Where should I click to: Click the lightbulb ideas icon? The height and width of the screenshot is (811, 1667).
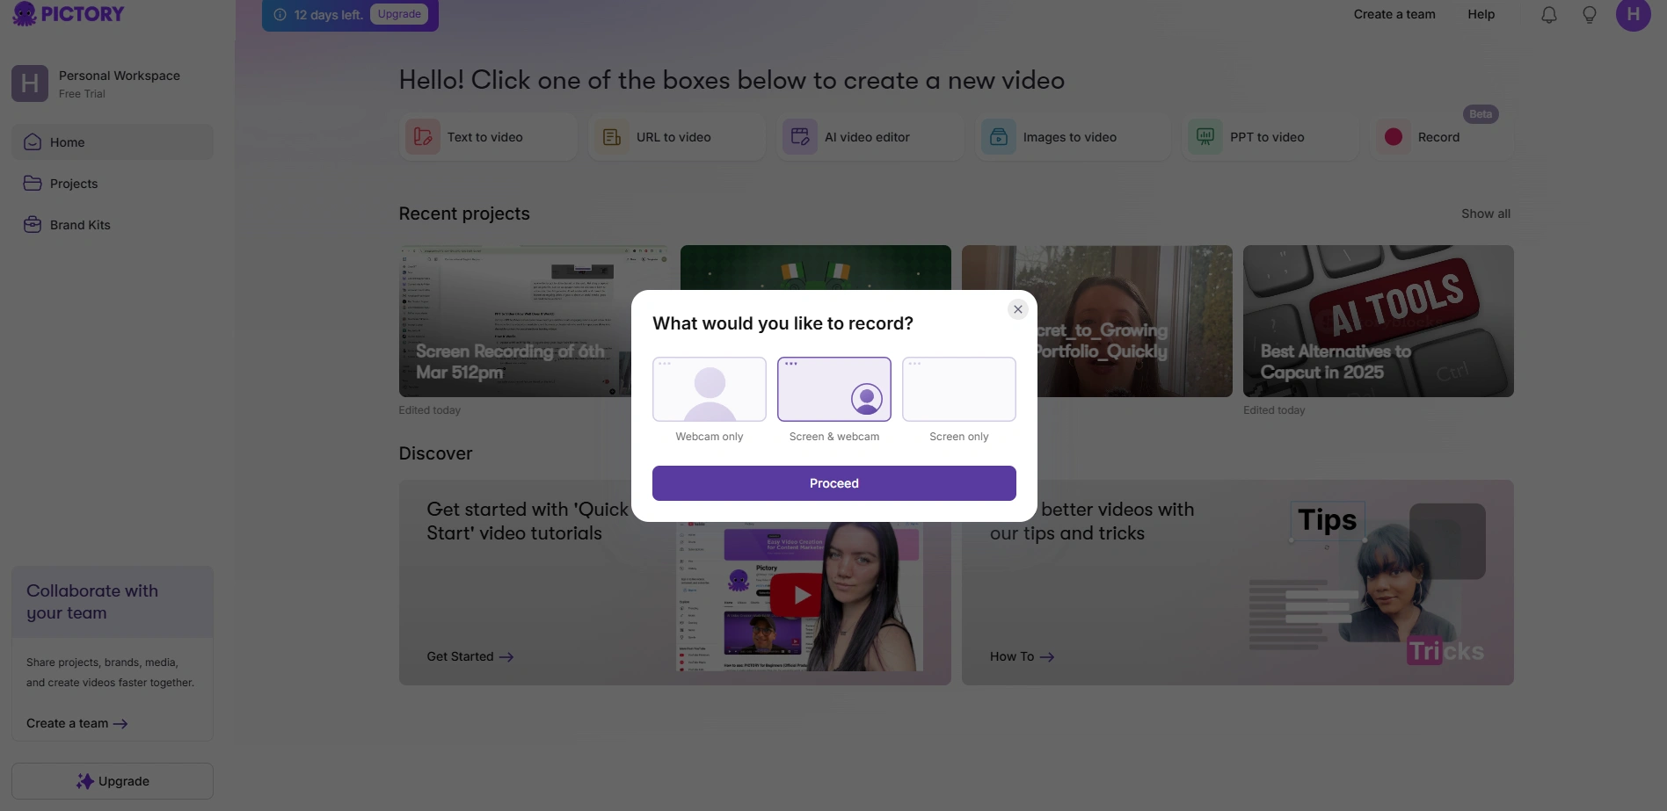[1589, 15]
